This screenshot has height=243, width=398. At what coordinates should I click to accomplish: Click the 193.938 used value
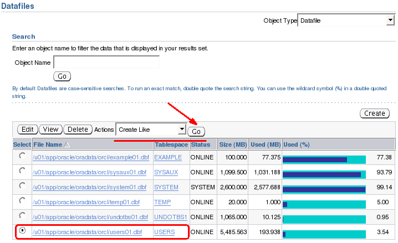coord(269,232)
